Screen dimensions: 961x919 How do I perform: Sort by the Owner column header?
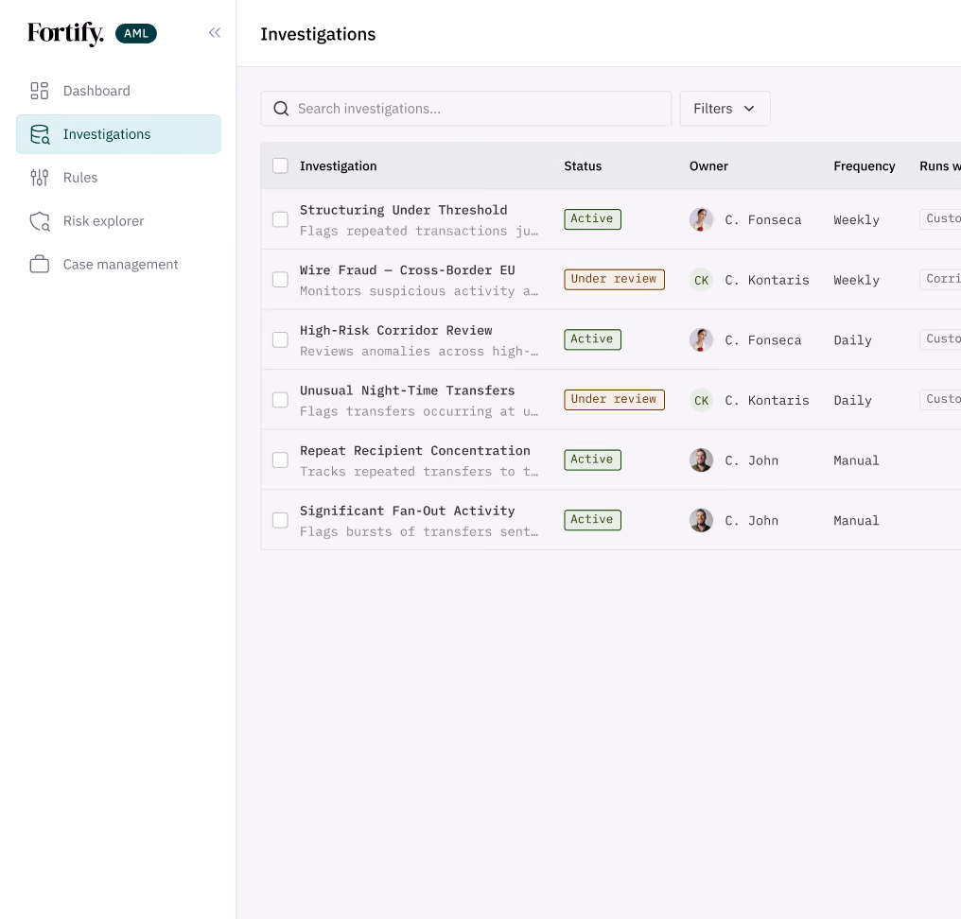pyautogui.click(x=708, y=166)
